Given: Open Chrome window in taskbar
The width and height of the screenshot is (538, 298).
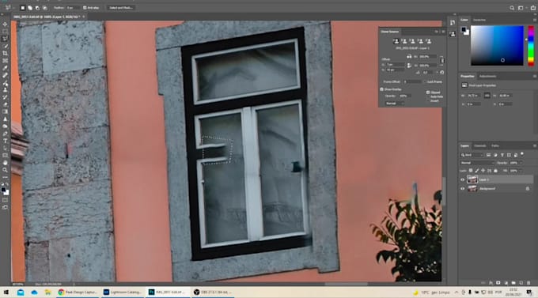Looking at the screenshot, I should click(x=78, y=292).
